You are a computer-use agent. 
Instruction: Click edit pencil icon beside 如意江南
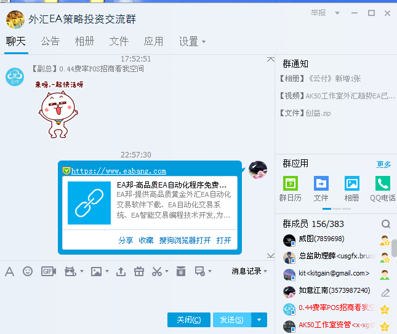tap(385, 293)
